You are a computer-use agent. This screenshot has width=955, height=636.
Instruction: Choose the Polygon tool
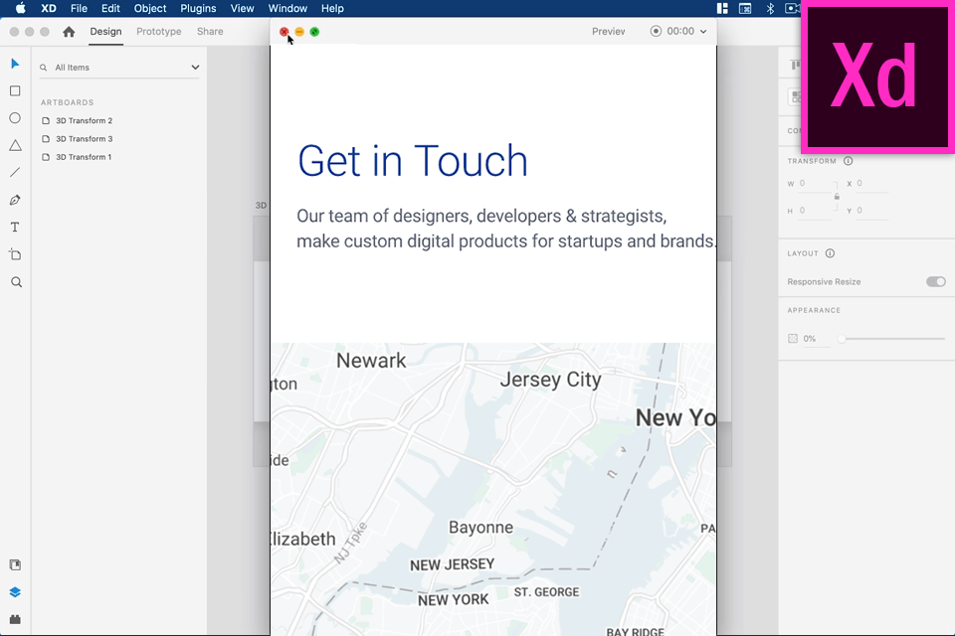tap(14, 145)
